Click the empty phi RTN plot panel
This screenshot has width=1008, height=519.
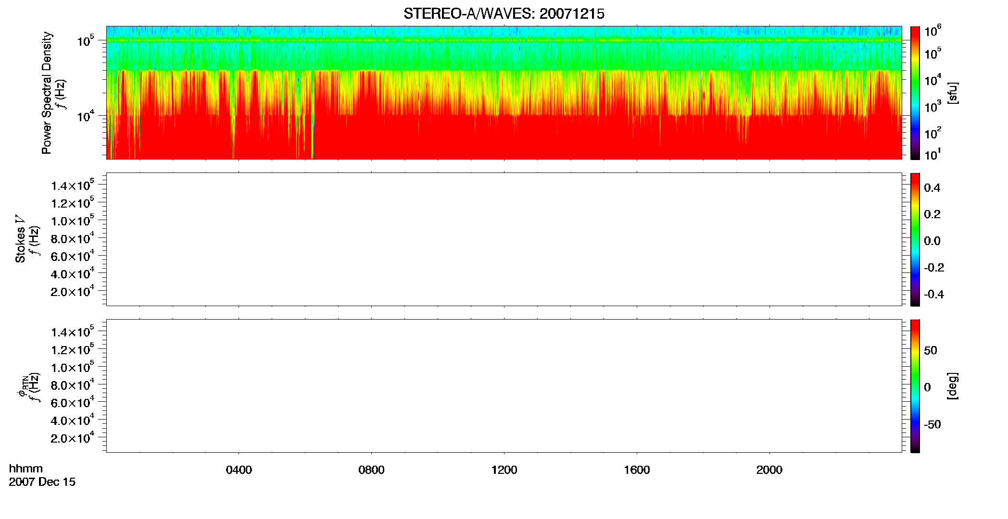[x=504, y=386]
